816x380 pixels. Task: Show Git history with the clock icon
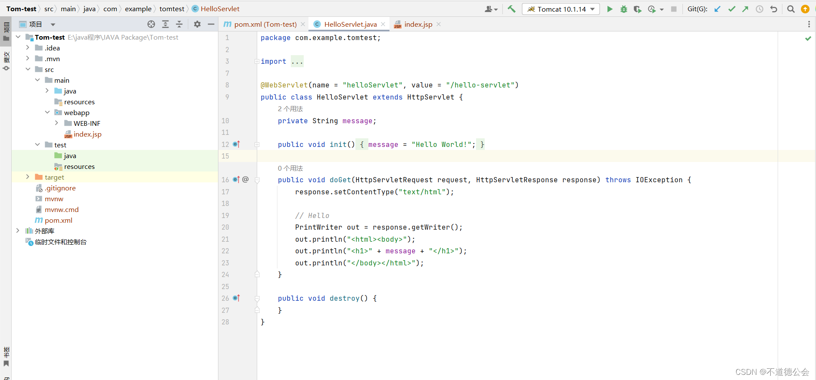760,9
